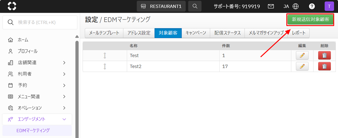Click the drag handle for Test2 row
The image size is (338, 138).
click(105, 66)
